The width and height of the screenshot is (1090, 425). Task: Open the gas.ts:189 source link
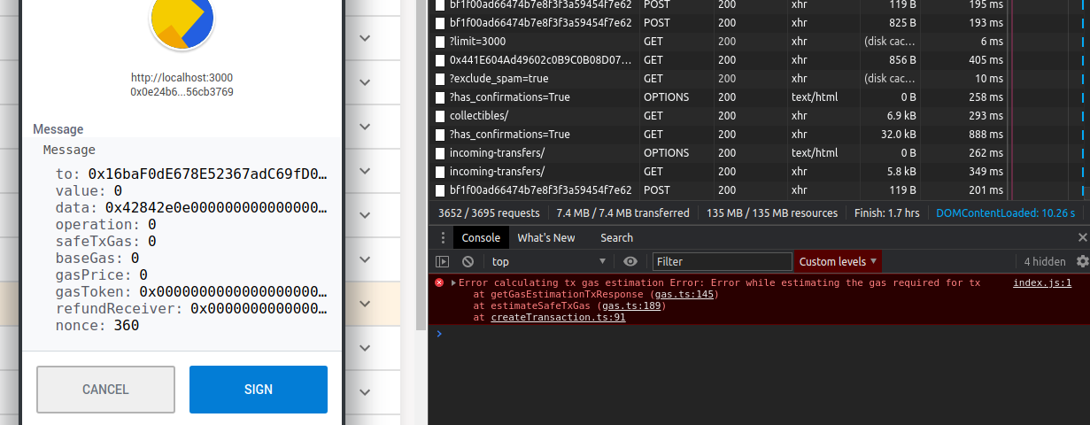[x=632, y=306]
